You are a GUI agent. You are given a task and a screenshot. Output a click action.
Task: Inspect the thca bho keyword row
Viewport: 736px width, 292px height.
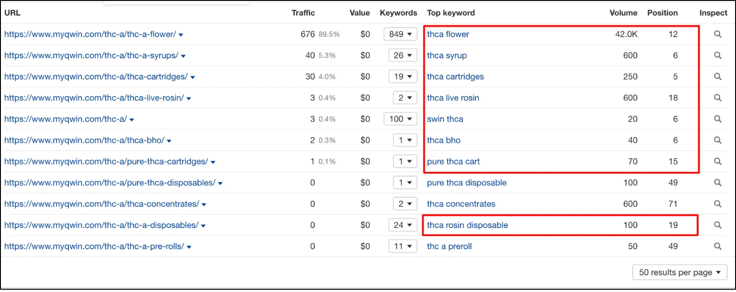tap(718, 140)
